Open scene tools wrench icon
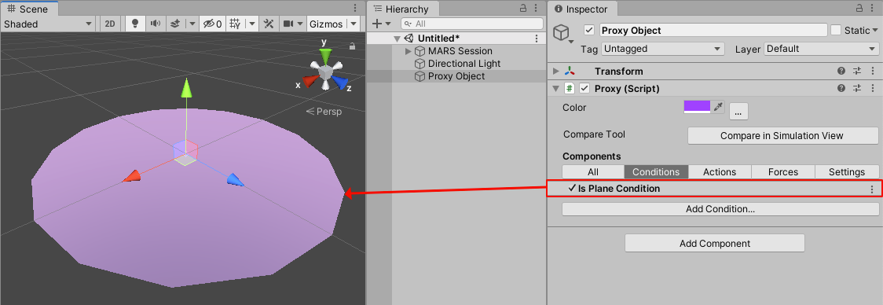Viewport: 883px width, 305px height. pyautogui.click(x=269, y=24)
